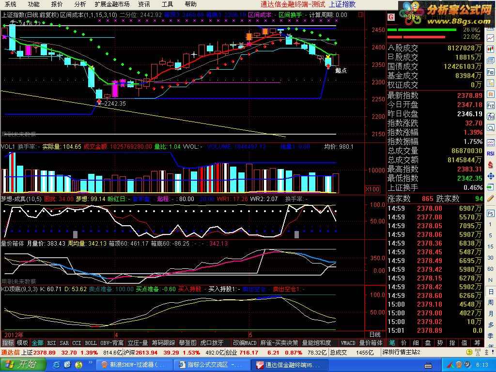
Task: Click the blue four-arrow move icon
Action: click(x=490, y=176)
